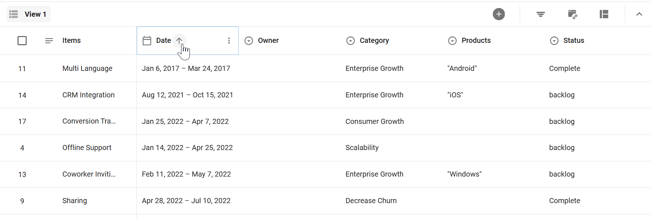Select the Multi Language item cell

click(x=87, y=68)
